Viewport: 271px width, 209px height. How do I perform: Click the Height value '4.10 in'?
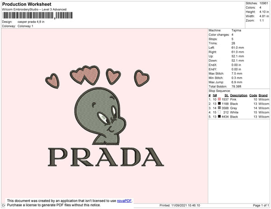[264, 12]
